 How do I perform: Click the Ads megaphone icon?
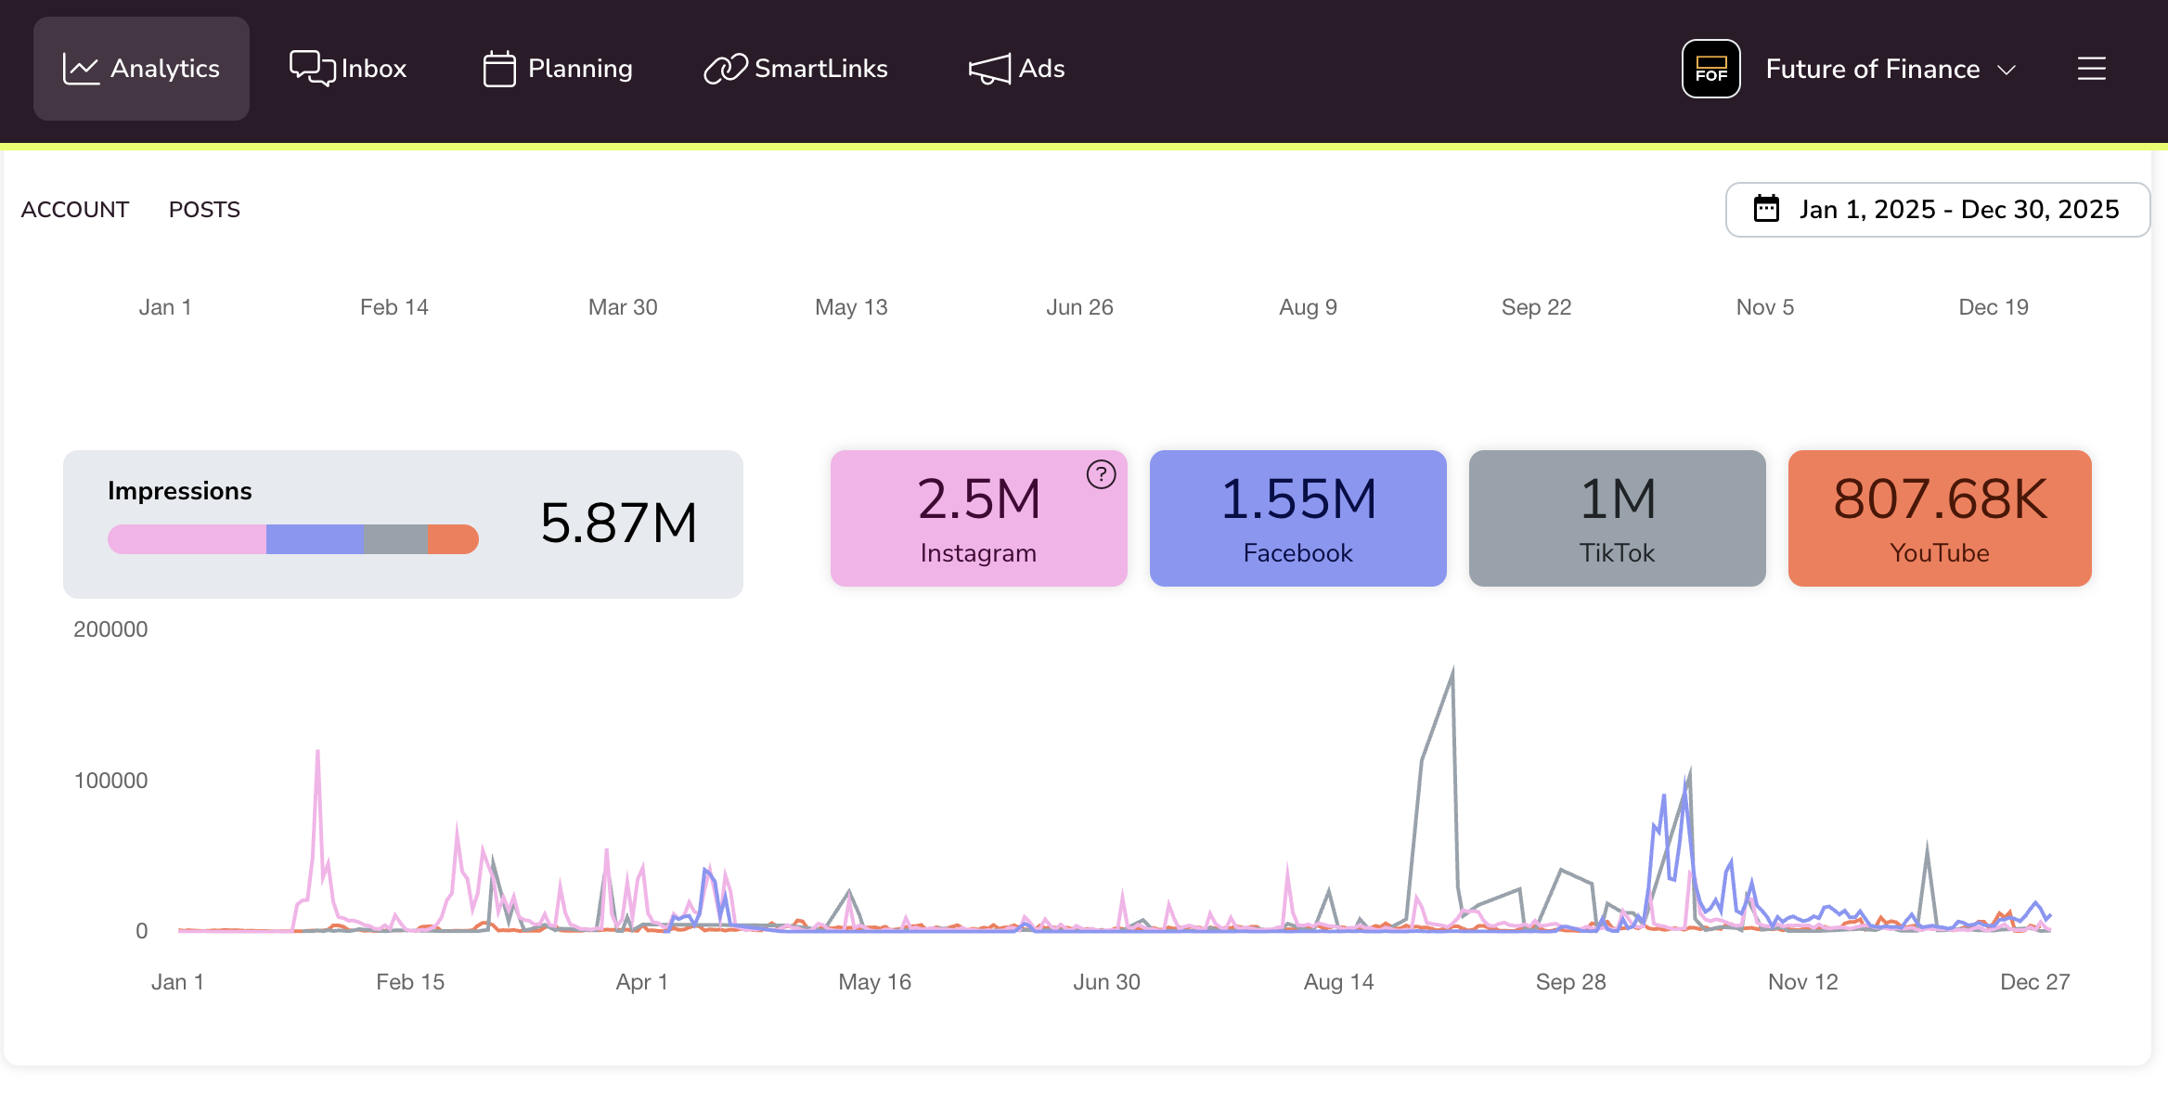(x=989, y=69)
